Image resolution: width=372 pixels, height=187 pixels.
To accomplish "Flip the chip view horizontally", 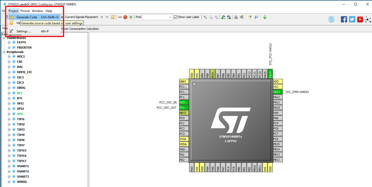I will [x=236, y=17].
